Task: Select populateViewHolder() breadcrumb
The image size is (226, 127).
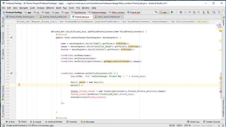Action: tap(107, 22)
